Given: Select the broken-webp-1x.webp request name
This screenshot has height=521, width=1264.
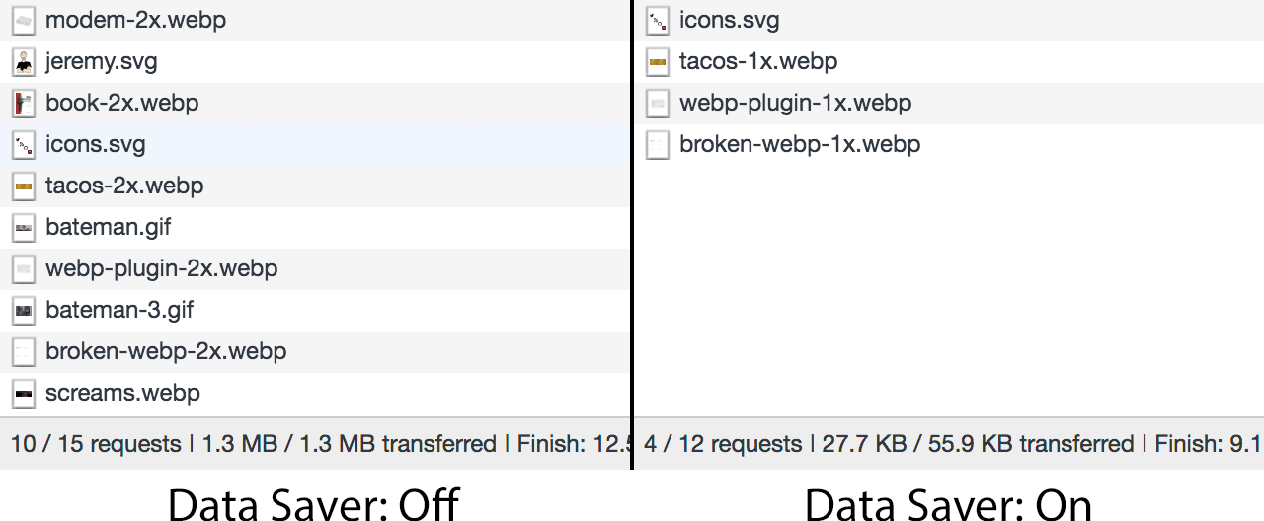Looking at the screenshot, I should click(x=800, y=145).
